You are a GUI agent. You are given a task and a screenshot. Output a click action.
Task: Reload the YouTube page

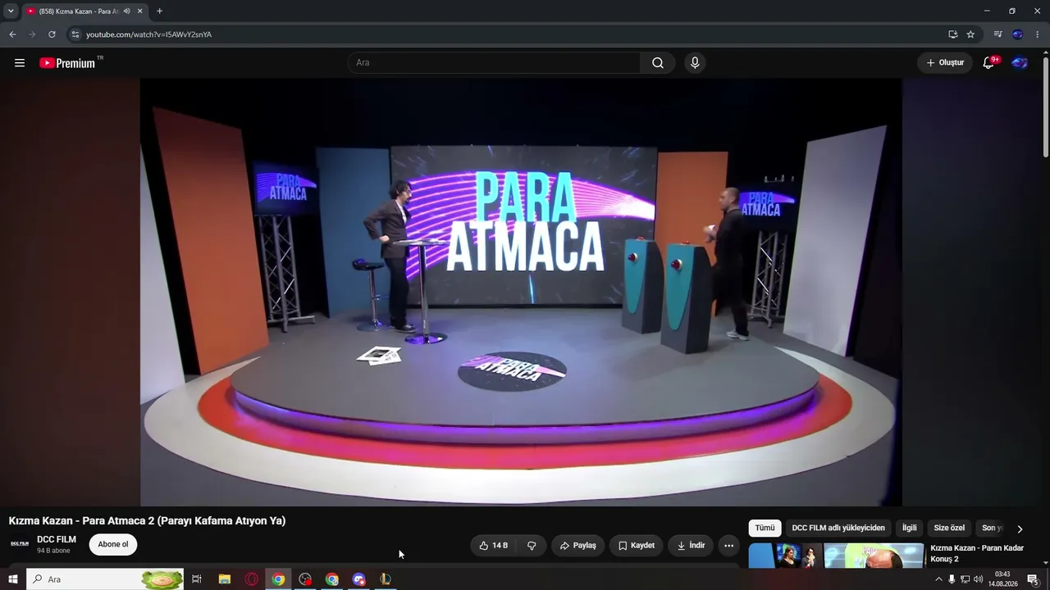click(x=52, y=34)
